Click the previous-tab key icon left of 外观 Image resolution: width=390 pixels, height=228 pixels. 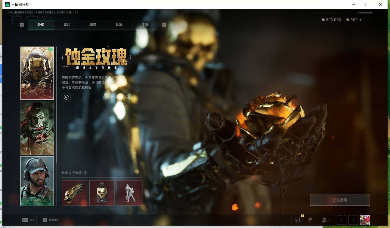tap(22, 25)
